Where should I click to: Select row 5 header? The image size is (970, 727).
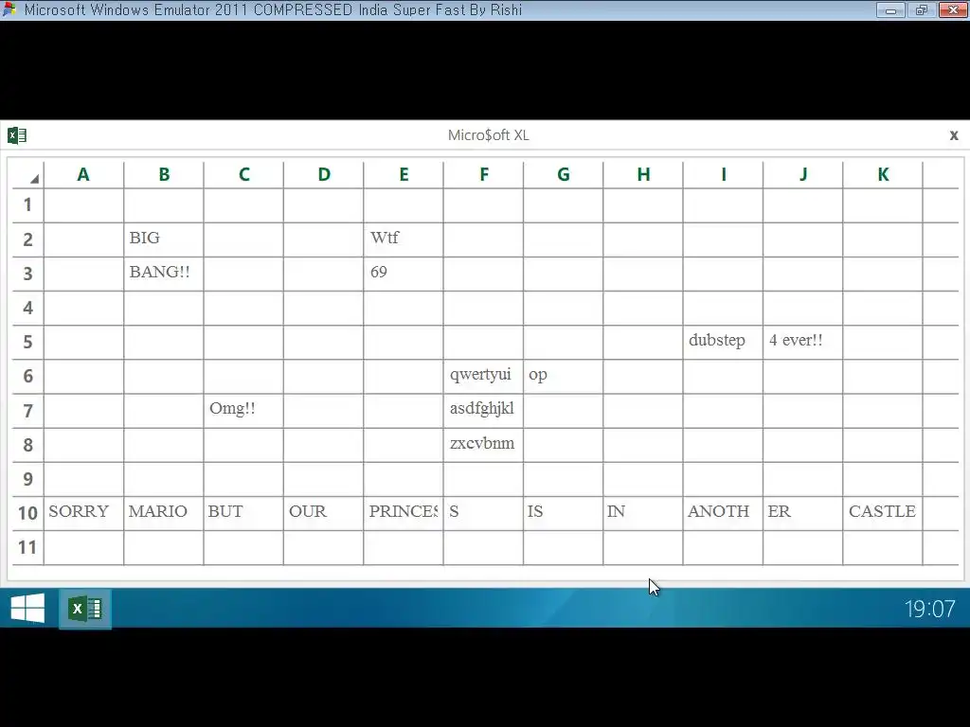click(x=27, y=343)
